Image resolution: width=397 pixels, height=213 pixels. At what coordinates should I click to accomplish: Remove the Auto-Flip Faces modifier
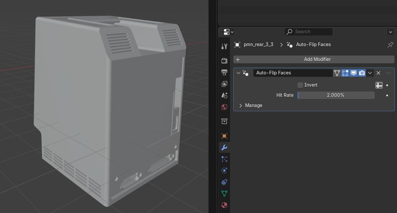(x=378, y=73)
